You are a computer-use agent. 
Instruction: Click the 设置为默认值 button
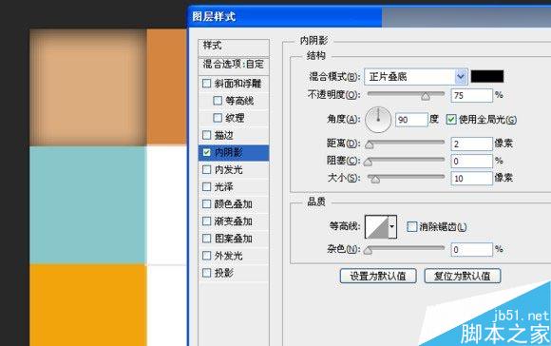(378, 276)
